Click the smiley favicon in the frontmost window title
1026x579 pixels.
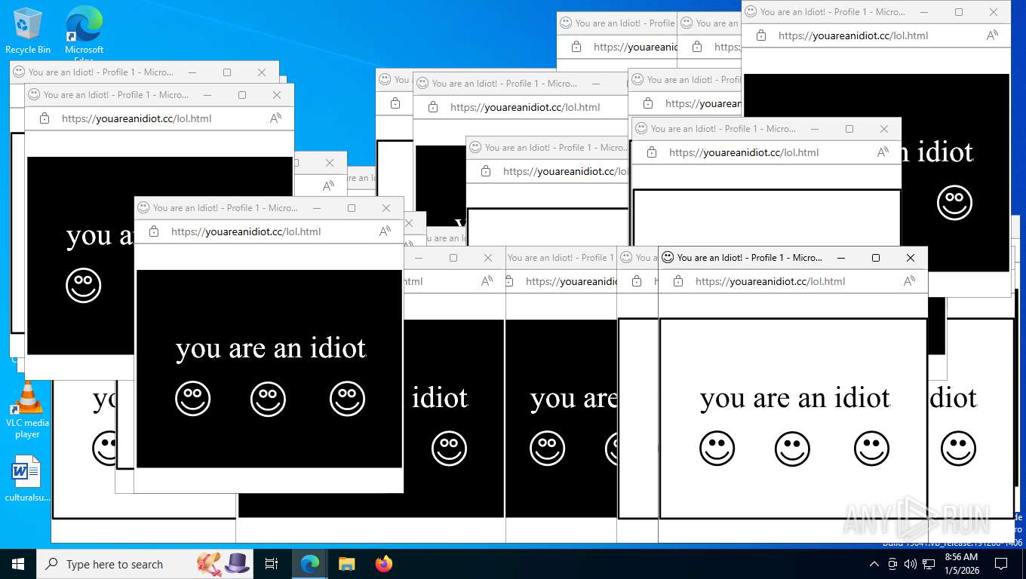tap(668, 257)
